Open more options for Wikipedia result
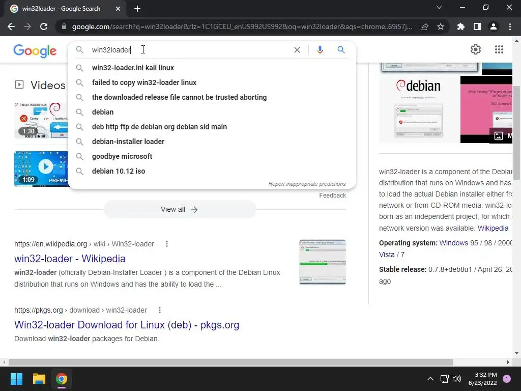 167,244
